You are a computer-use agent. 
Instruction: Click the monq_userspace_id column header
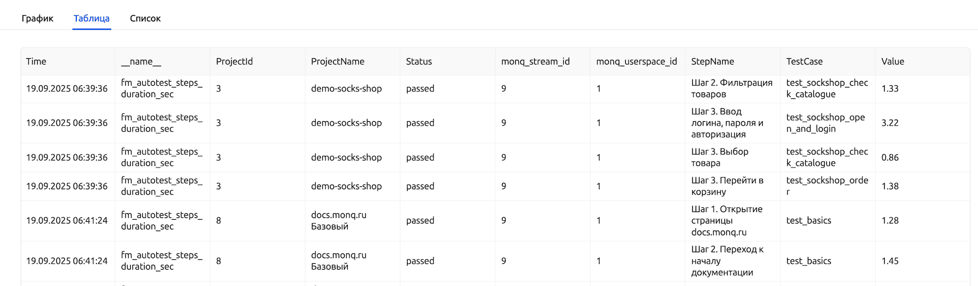tap(636, 61)
